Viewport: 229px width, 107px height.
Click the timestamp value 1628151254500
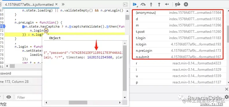click(99, 57)
